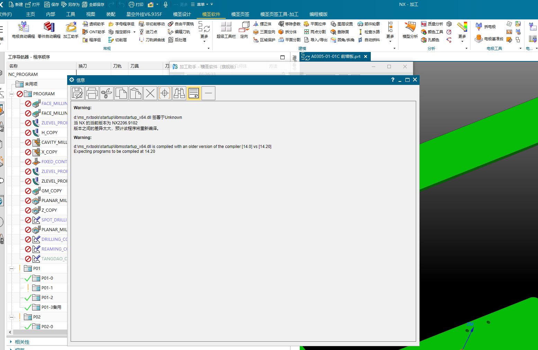
Task: Collapse the P02 program group
Action: point(11,317)
